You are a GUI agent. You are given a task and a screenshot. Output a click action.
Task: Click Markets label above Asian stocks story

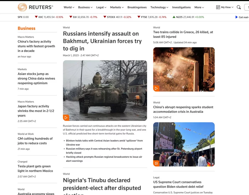tap(22, 69)
